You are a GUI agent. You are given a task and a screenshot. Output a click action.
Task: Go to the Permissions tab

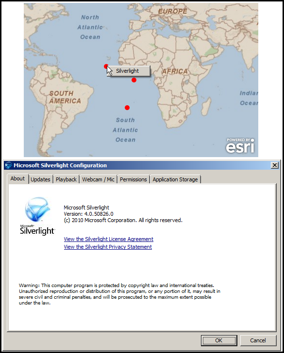coord(133,179)
